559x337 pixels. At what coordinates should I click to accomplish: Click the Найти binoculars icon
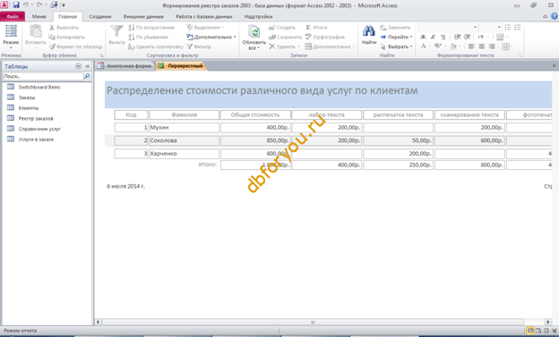point(368,31)
